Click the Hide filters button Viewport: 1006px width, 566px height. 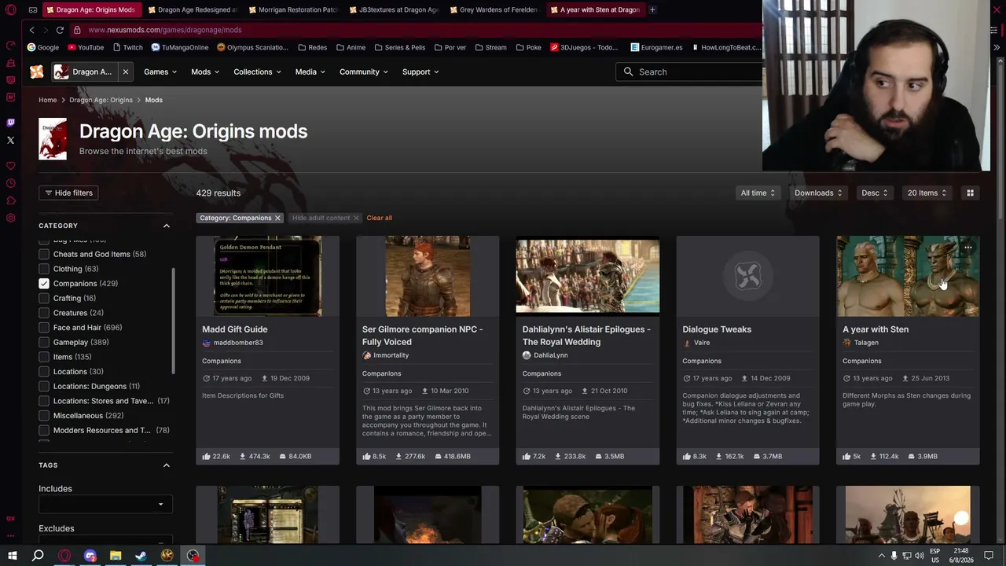[69, 193]
